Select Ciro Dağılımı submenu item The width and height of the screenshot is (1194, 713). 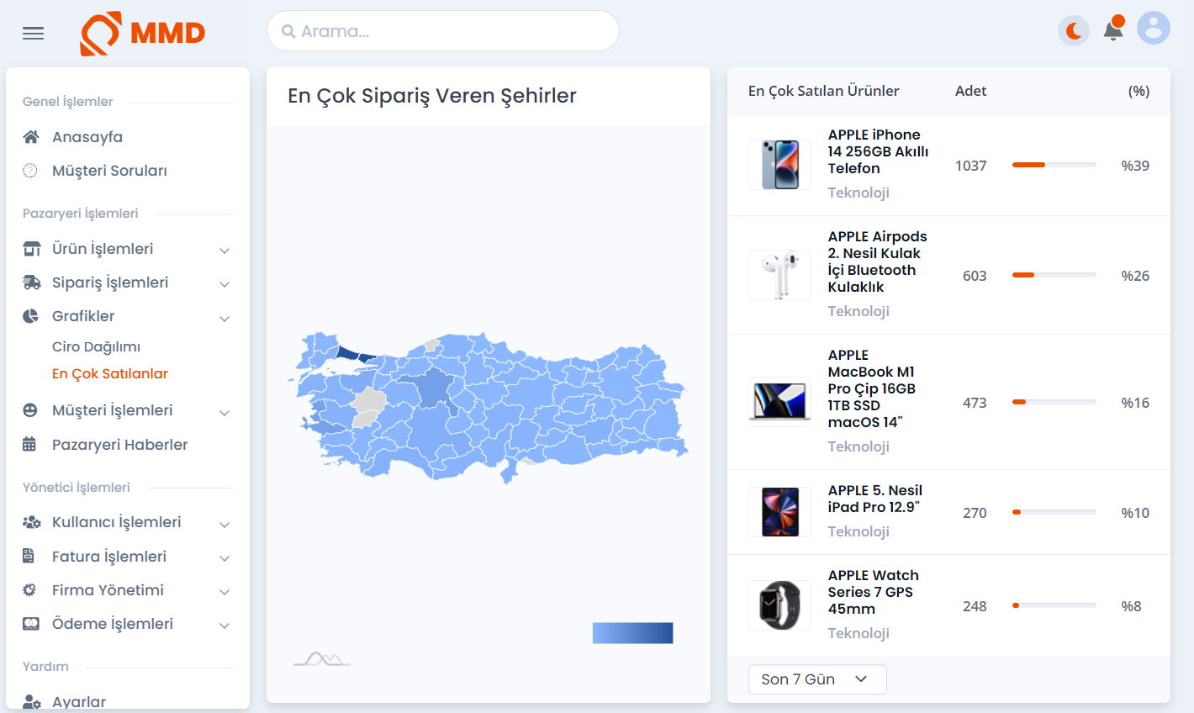point(96,346)
